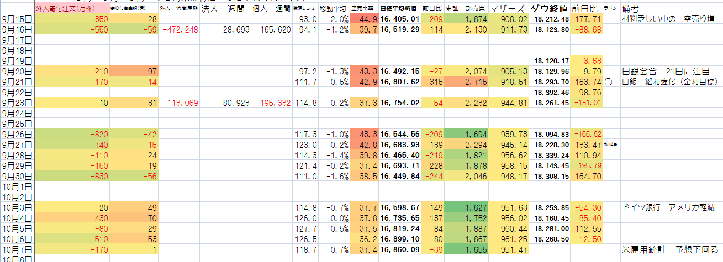Click the Nikkei value 16,405.01
Image resolution: width=723 pixels, height=262 pixels.
click(x=400, y=19)
